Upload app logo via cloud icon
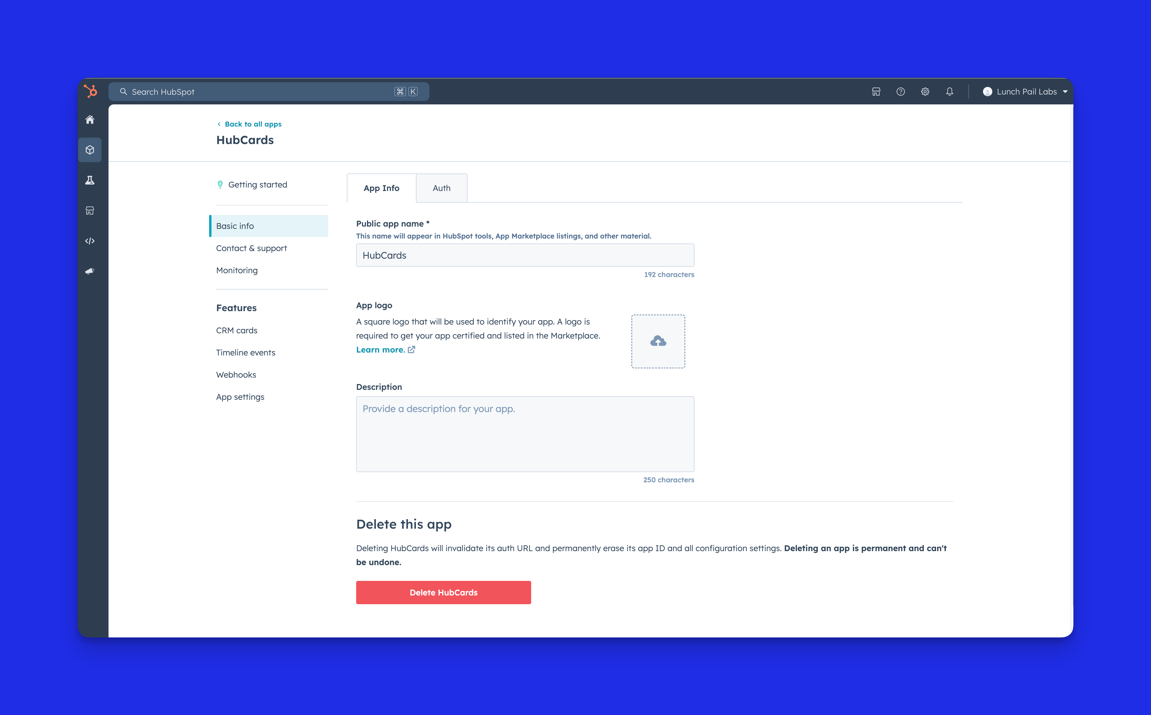This screenshot has width=1151, height=715. 658,341
